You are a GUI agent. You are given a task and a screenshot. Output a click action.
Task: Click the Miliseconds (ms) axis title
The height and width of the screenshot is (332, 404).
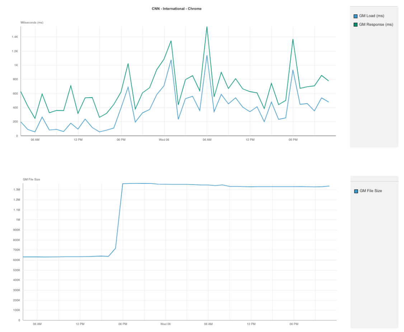tap(32, 23)
